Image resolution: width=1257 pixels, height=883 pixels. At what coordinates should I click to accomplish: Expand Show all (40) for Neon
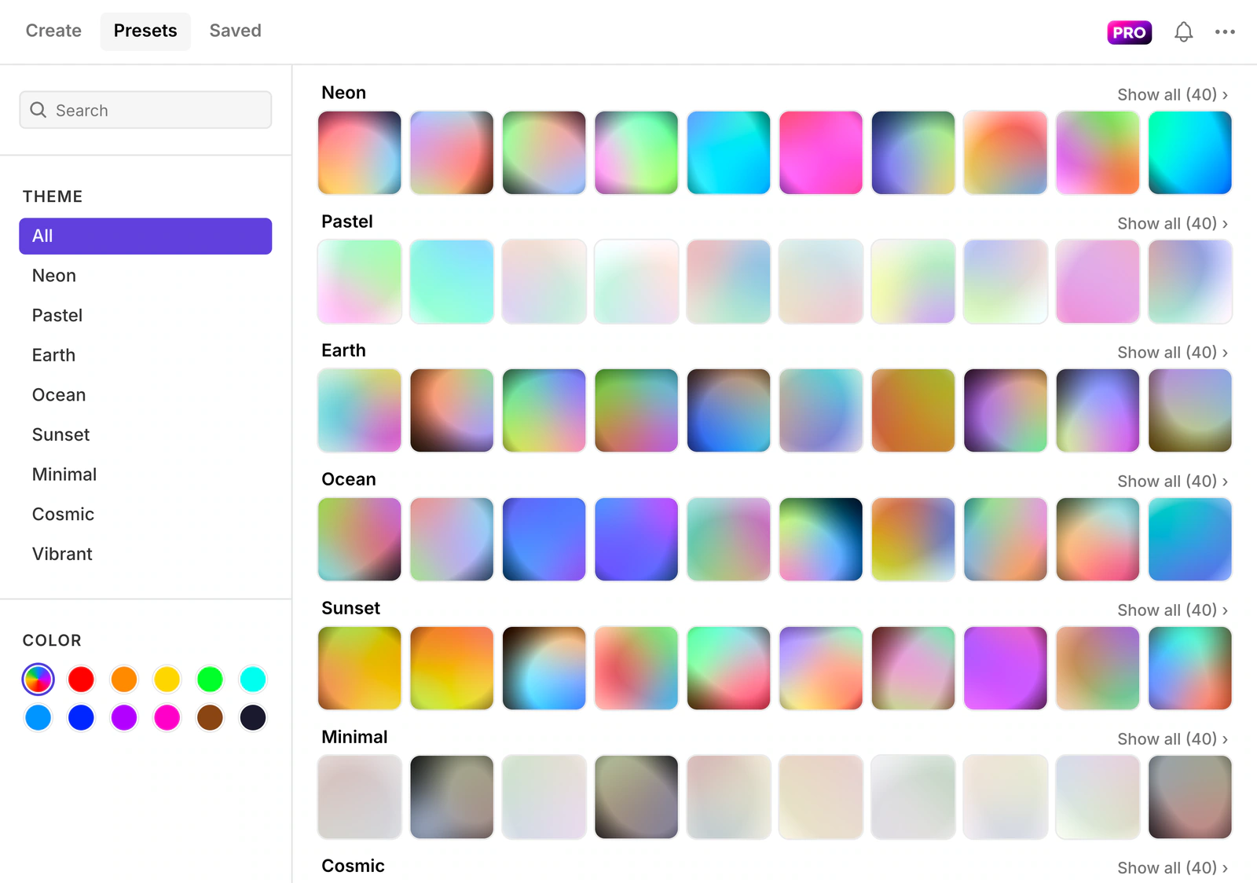pyautogui.click(x=1172, y=94)
